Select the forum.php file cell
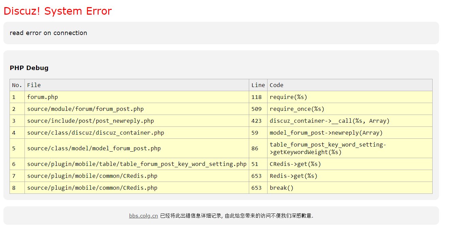 [137, 97]
